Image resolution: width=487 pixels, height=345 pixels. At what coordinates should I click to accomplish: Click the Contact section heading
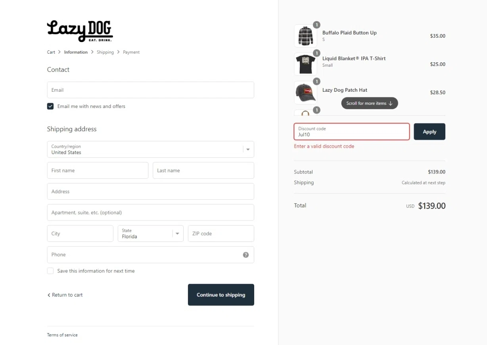[x=58, y=69]
